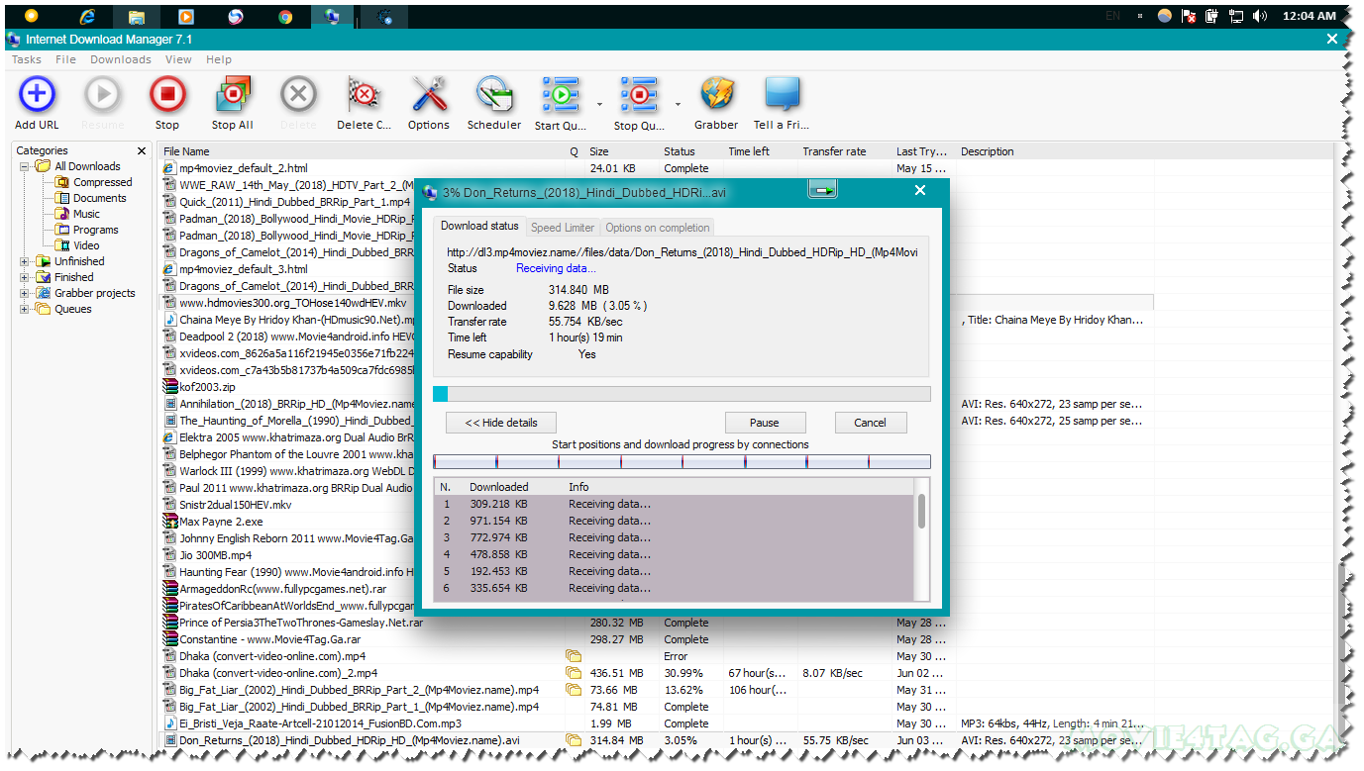
Task: Close the Categories panel
Action: pyautogui.click(x=142, y=151)
